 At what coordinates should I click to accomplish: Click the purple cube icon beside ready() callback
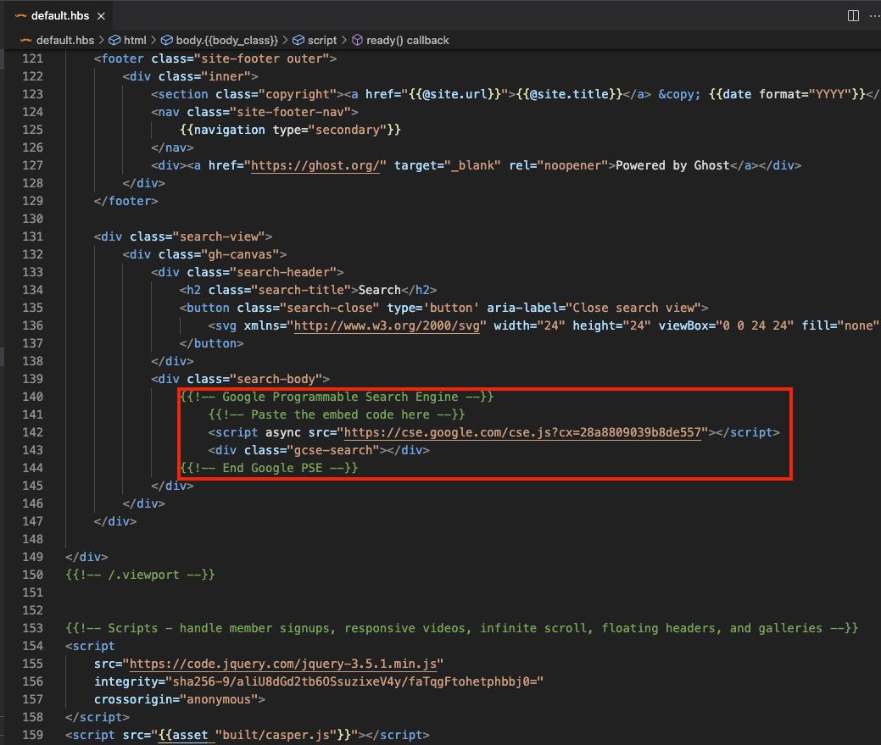coord(357,41)
